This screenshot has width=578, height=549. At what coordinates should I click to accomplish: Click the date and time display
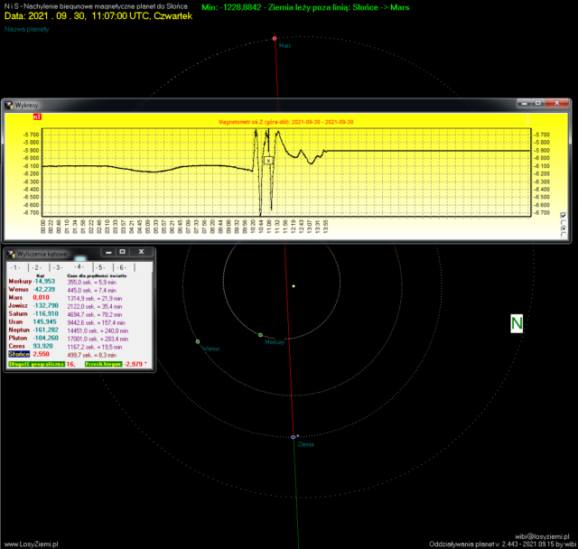point(100,16)
